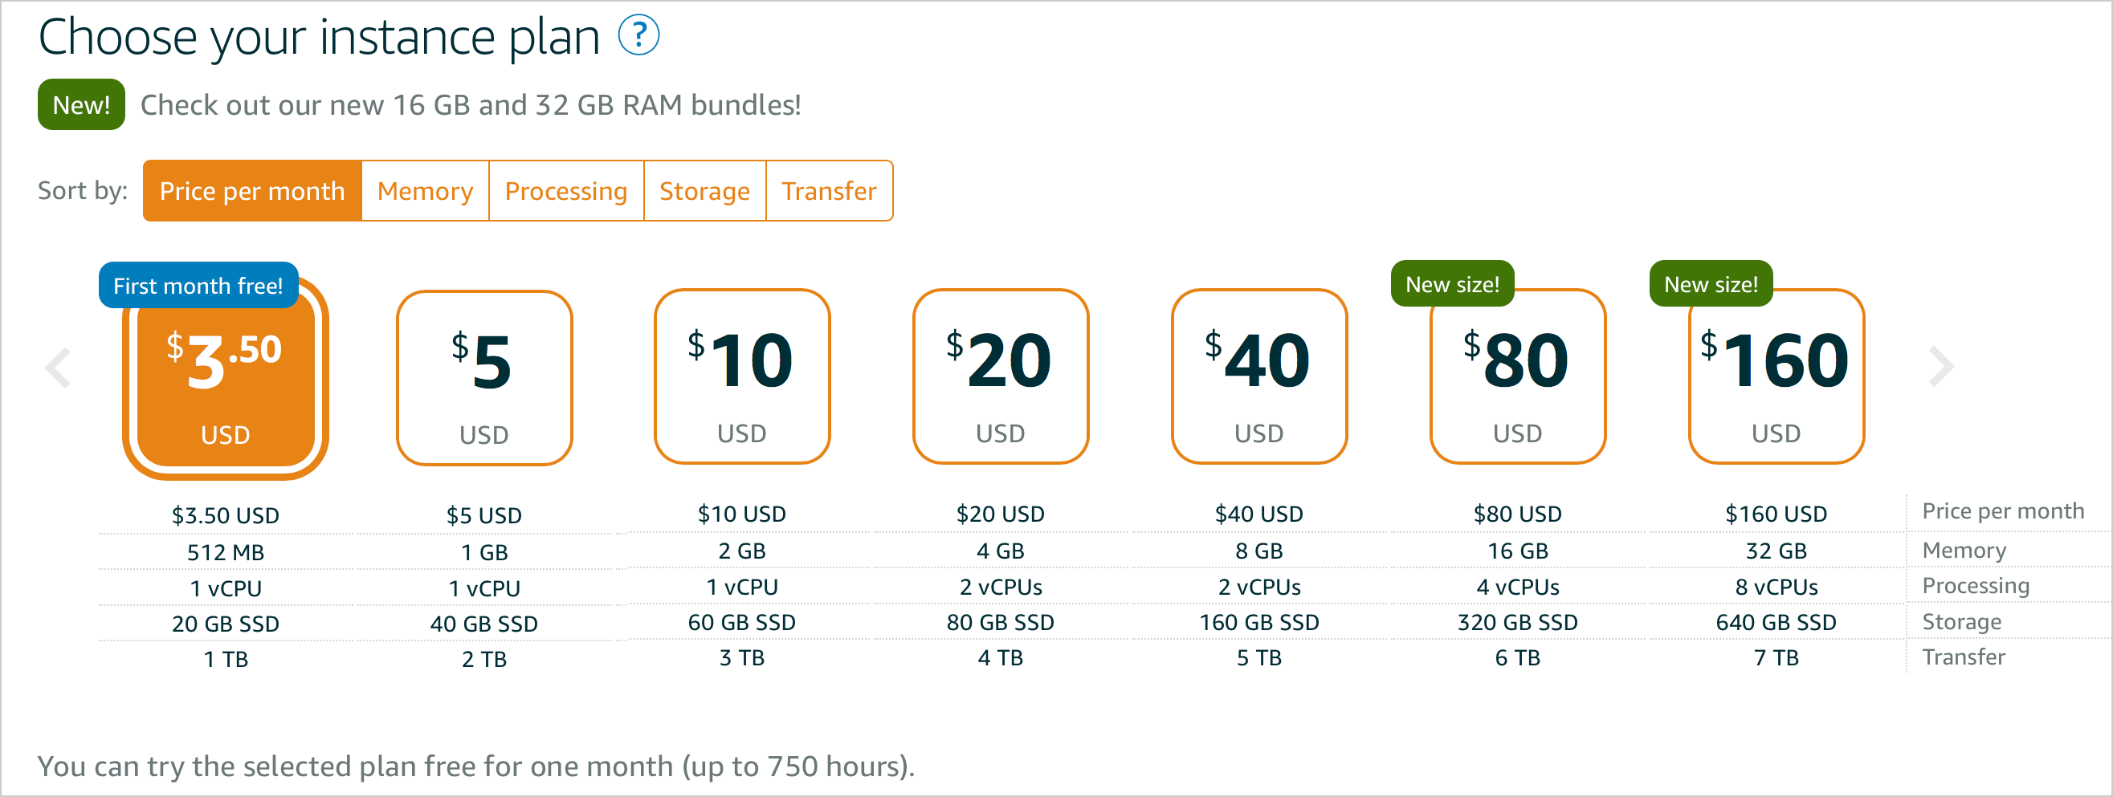Sort plans by Storage
Screen dimensions: 2113x797
(x=704, y=191)
